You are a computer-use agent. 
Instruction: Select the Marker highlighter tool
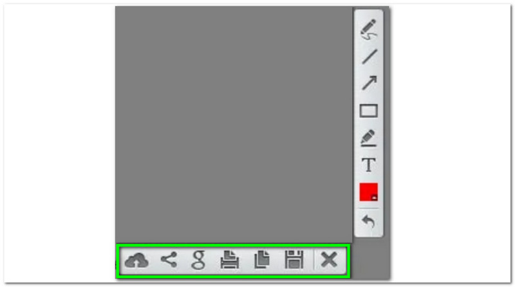tap(368, 138)
